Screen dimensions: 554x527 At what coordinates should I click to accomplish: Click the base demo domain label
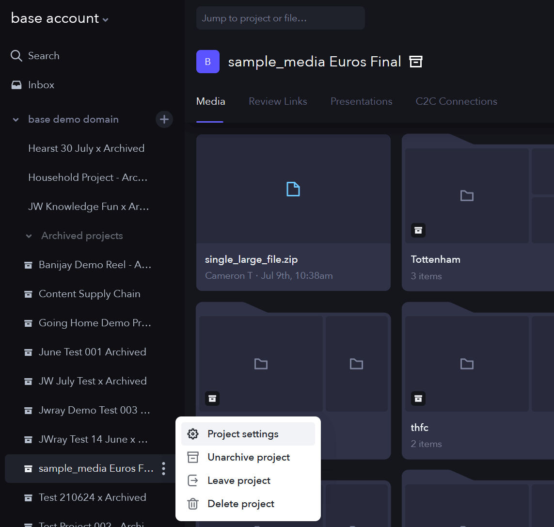tap(73, 119)
